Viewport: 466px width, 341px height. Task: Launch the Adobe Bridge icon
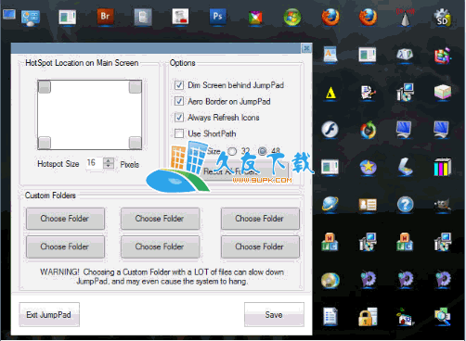(105, 17)
